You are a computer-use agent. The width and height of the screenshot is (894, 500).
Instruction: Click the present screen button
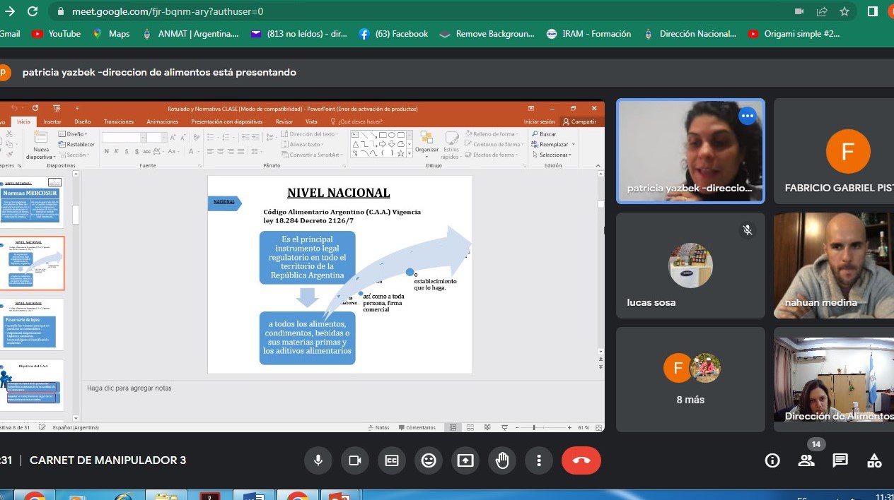click(x=465, y=460)
